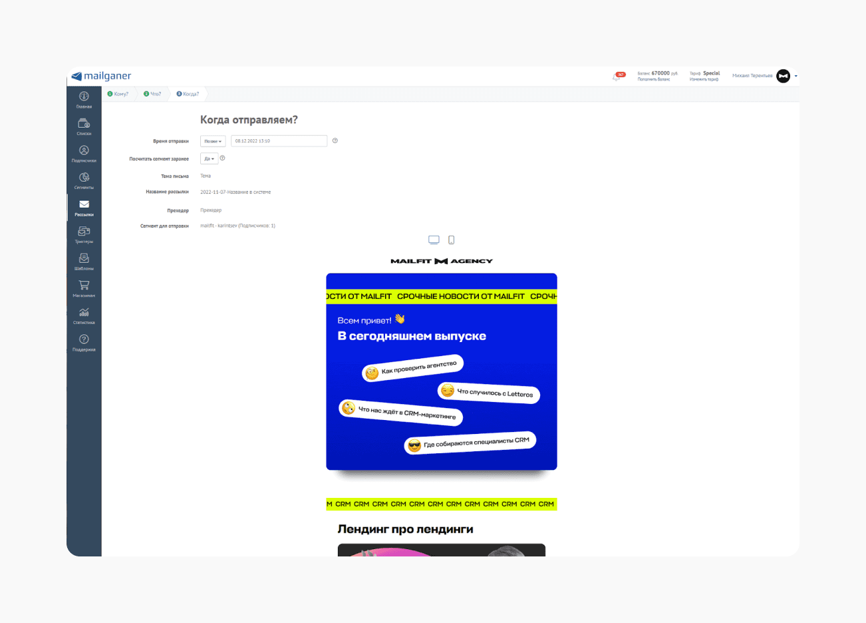The height and width of the screenshot is (623, 866).
Task: Open the notifications bell icon
Action: [x=617, y=77]
